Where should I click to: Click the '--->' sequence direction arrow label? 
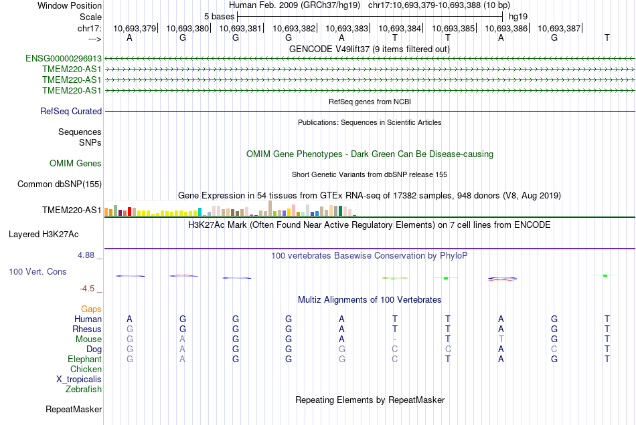[x=95, y=39]
